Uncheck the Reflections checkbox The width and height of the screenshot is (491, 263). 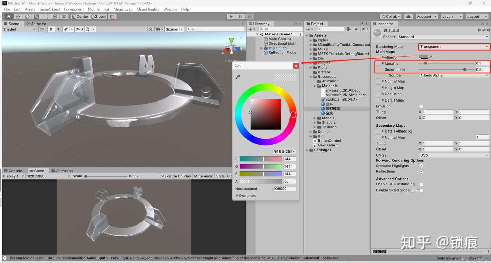(x=421, y=171)
